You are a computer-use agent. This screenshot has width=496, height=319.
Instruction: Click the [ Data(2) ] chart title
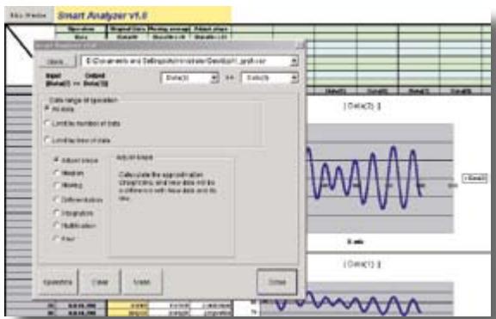[362, 106]
